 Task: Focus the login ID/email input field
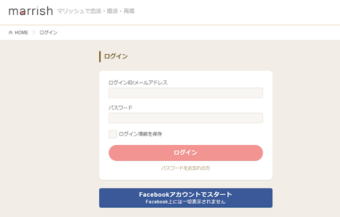[185, 93]
